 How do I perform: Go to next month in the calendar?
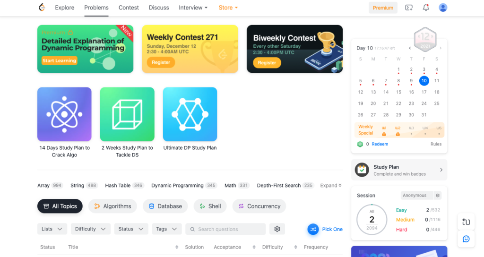(x=441, y=48)
